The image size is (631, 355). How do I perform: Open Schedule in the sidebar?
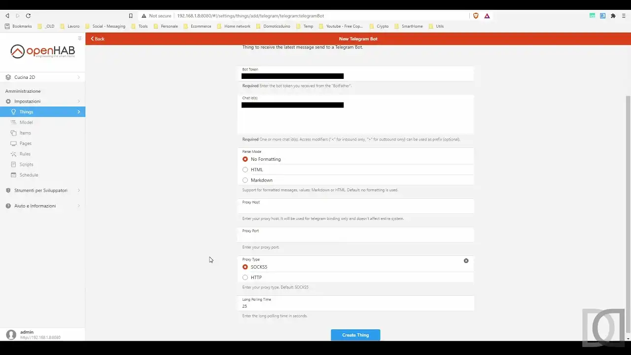pos(42,175)
